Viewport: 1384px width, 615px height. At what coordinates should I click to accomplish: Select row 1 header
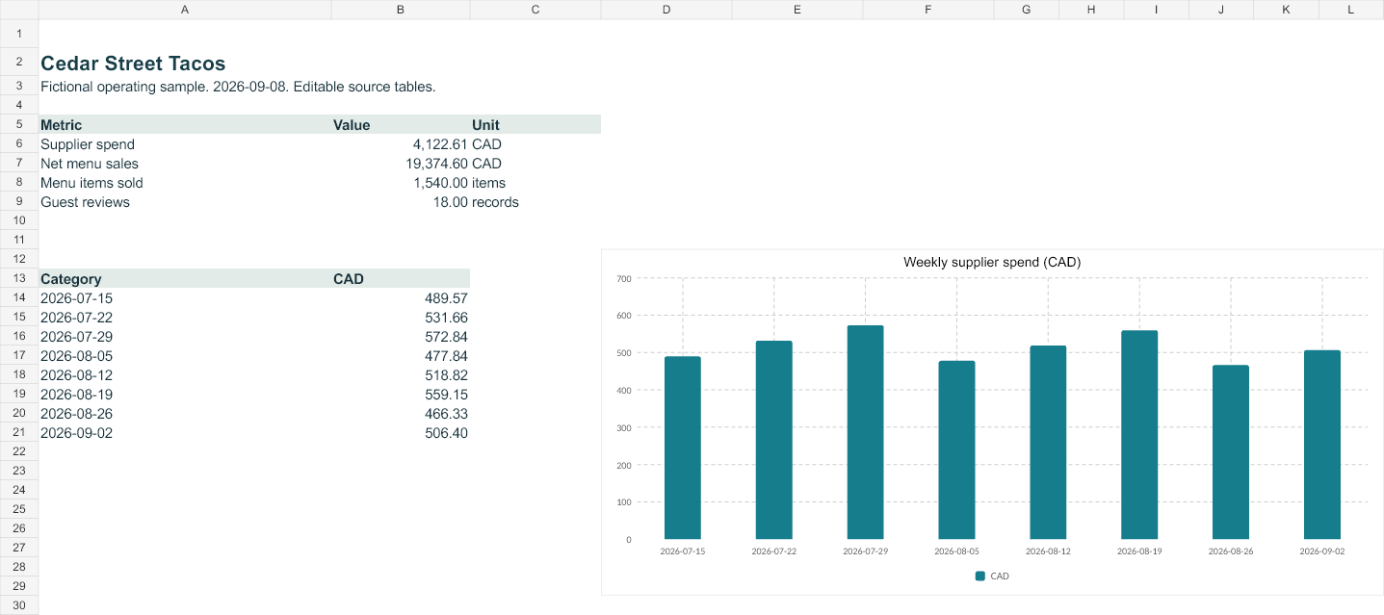click(x=19, y=34)
